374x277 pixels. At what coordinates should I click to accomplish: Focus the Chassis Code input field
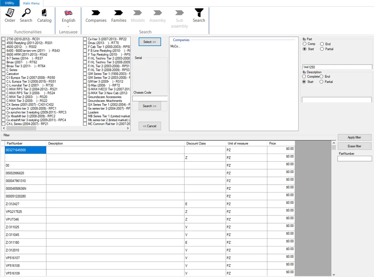tap(150, 99)
